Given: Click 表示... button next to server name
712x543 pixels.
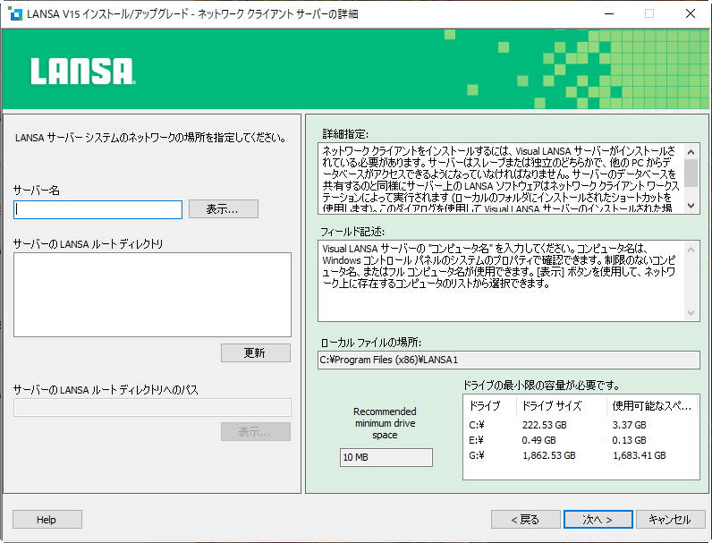Looking at the screenshot, I should (224, 209).
